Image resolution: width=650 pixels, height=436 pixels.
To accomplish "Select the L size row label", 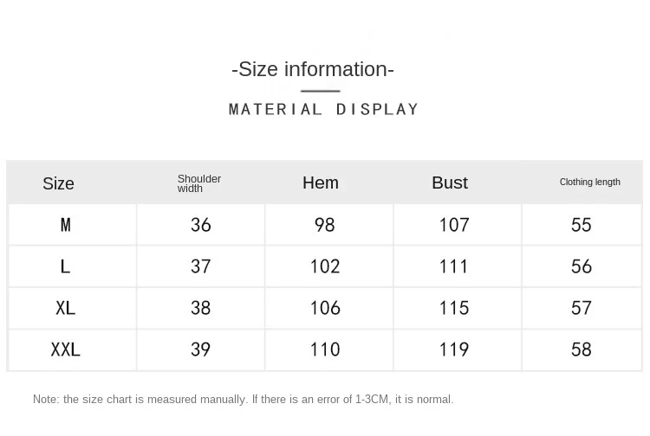I will [x=65, y=266].
